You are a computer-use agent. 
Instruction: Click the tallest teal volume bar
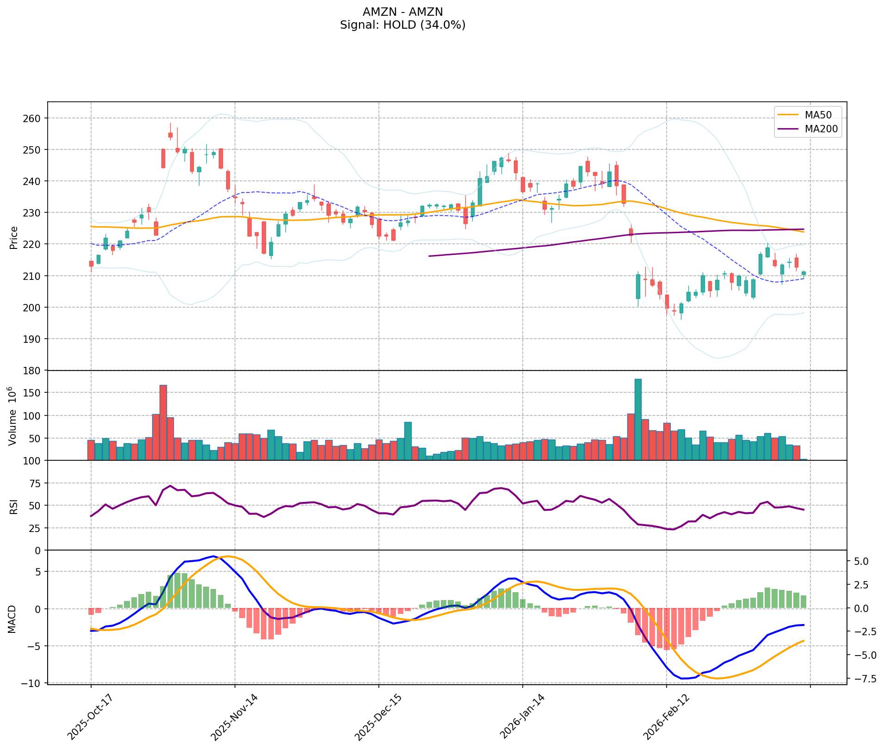click(638, 420)
